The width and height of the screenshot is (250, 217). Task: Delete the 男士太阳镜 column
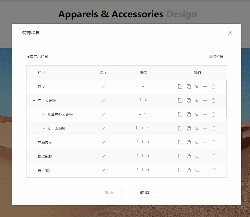click(213, 101)
